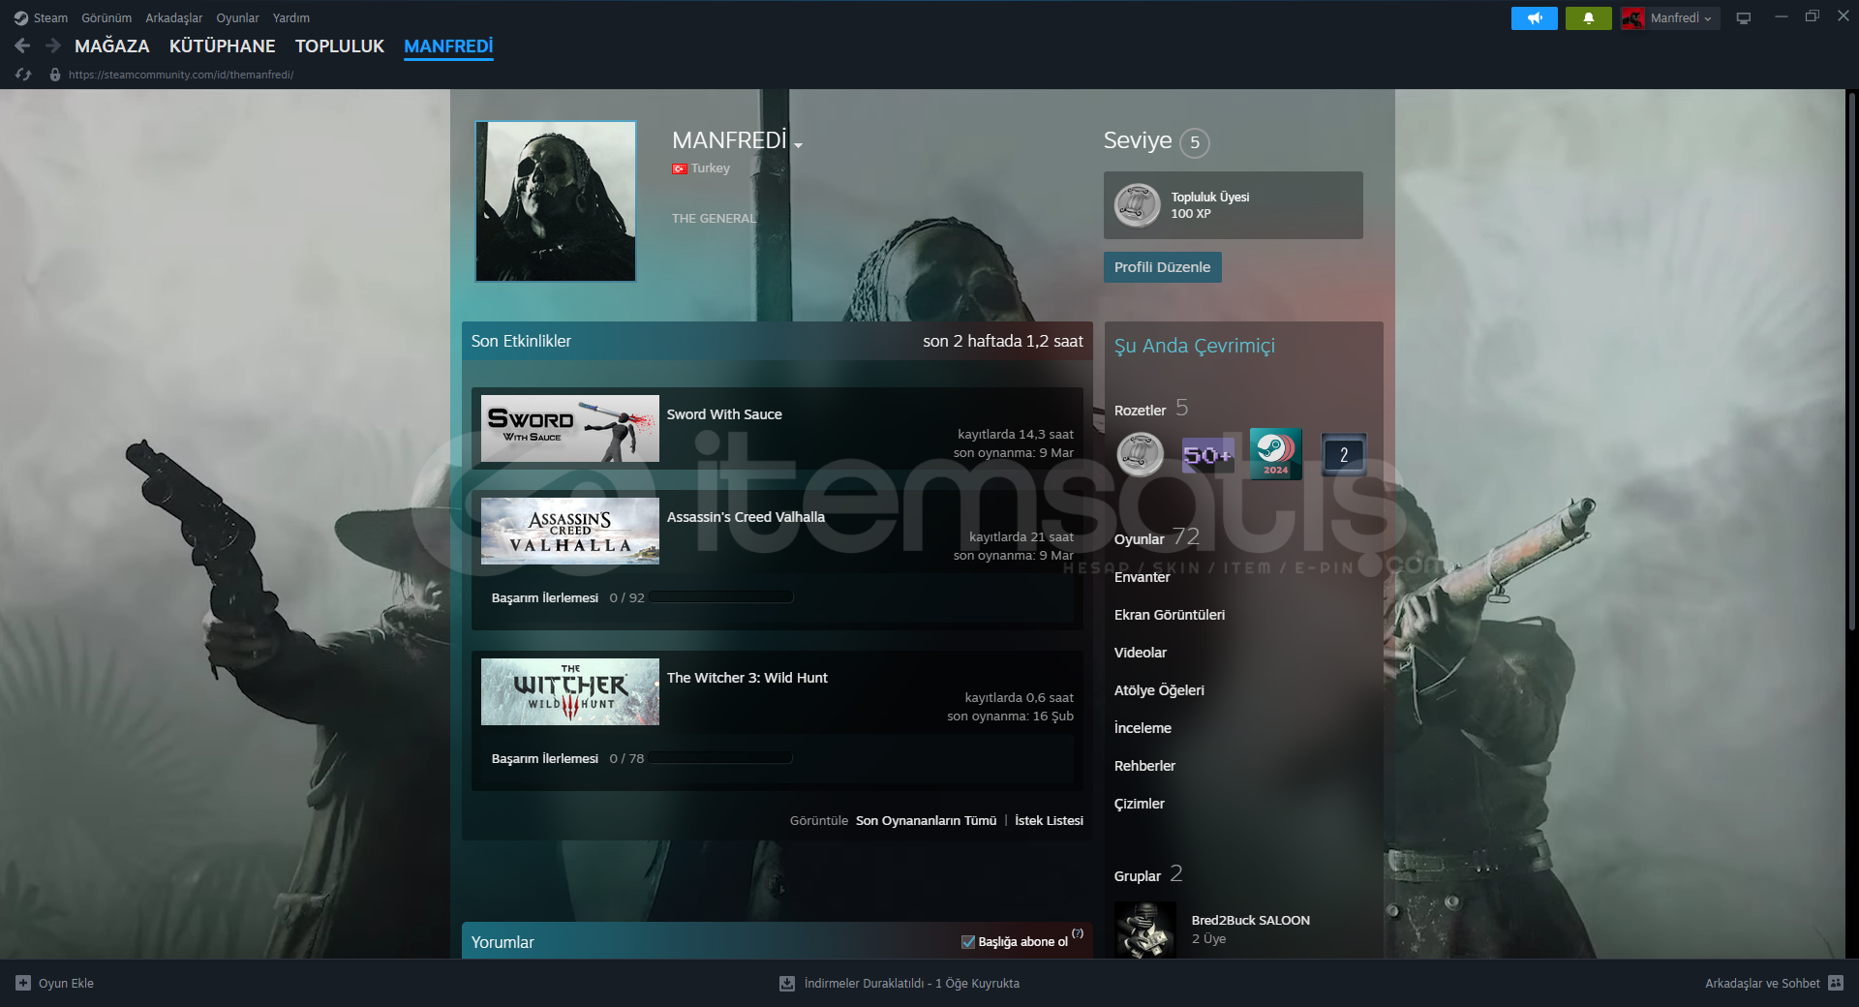This screenshot has height=1007, width=1859.
Task: Switch to the MANFREDİ profile tab
Action: pos(448,46)
